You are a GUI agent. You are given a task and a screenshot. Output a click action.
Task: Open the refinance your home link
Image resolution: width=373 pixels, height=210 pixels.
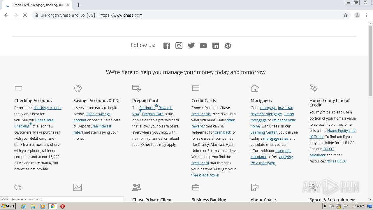tap(273, 123)
